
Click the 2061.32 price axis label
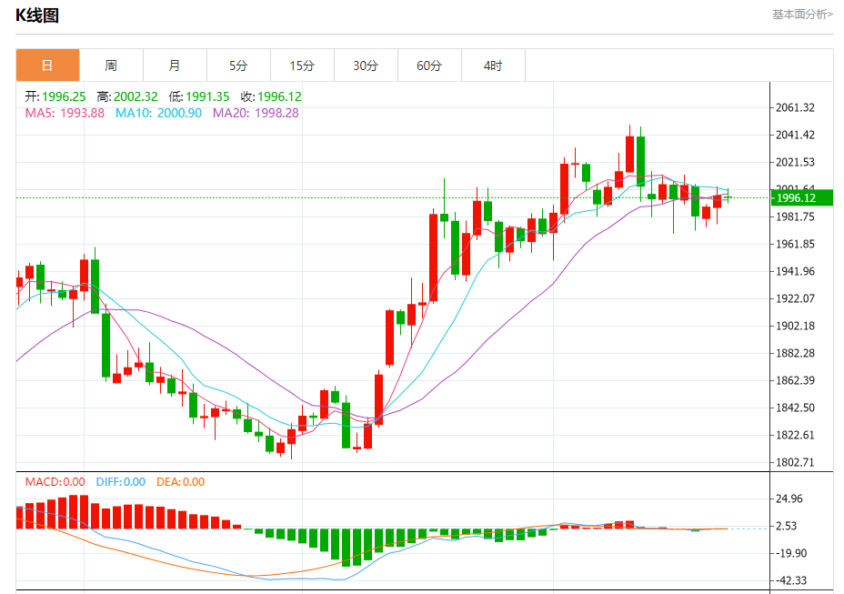(795, 107)
